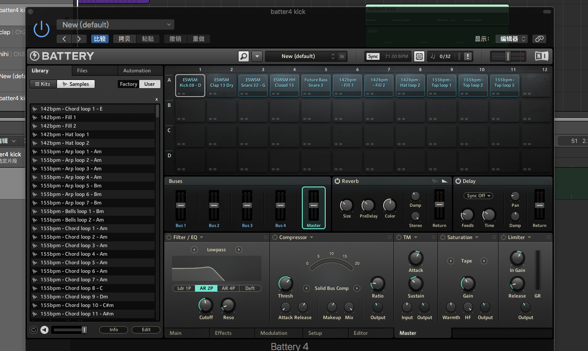Click the sample list scrollbar

(157, 111)
